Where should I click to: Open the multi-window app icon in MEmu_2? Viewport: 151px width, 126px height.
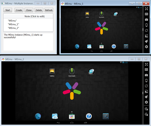pos(92,71)
